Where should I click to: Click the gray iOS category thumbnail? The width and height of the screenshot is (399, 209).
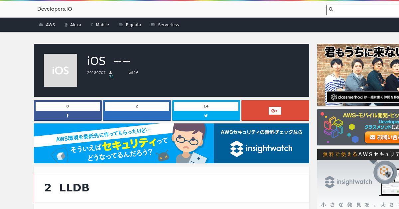point(61,70)
